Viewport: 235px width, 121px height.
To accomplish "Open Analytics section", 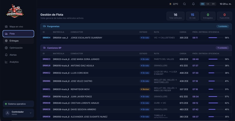I will tap(18, 62).
